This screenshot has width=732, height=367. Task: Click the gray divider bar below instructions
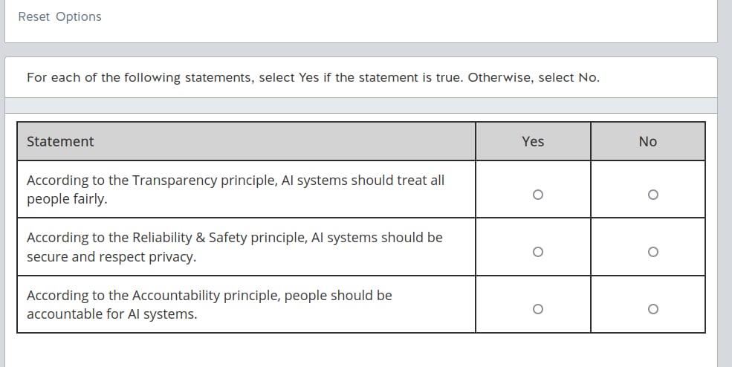(x=361, y=105)
